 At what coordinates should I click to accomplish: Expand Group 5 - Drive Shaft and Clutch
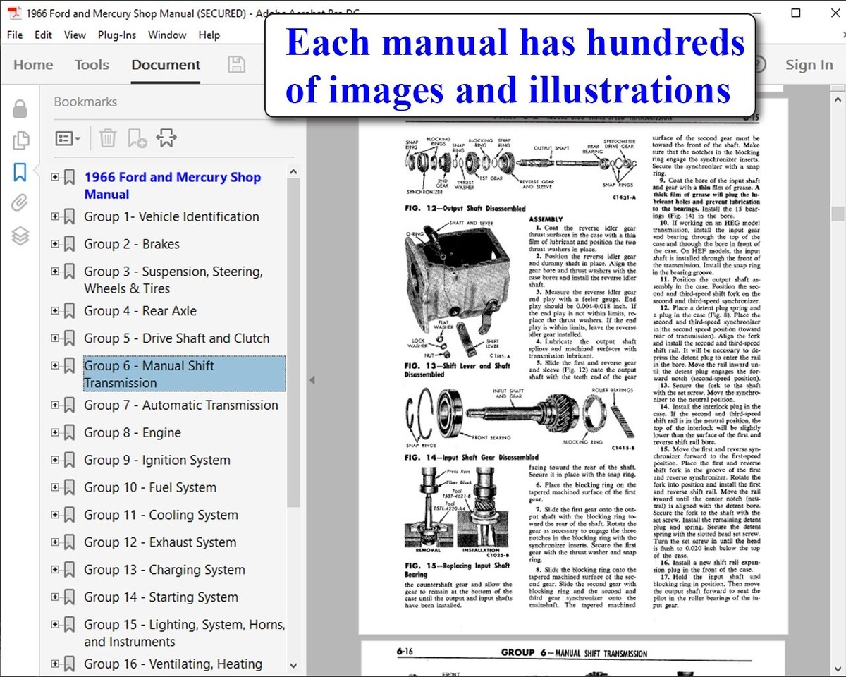tap(55, 338)
